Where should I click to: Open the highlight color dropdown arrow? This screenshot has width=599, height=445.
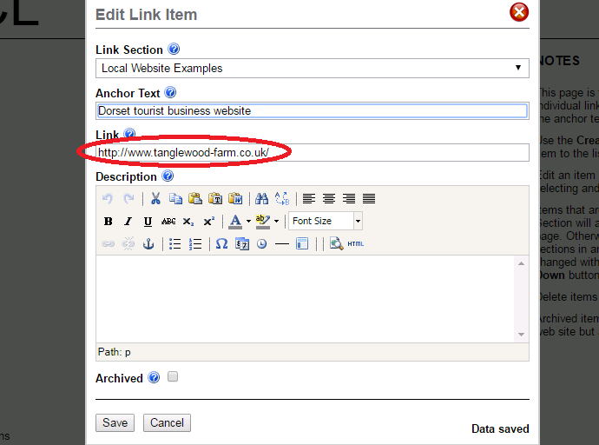coord(277,221)
